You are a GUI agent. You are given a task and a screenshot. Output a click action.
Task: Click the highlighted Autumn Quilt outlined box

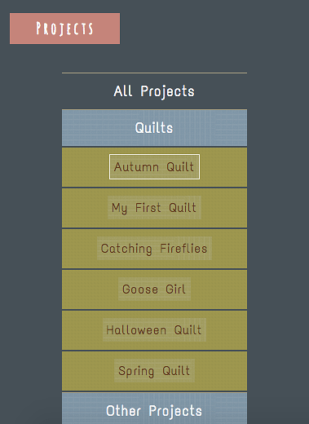click(154, 166)
